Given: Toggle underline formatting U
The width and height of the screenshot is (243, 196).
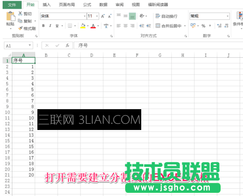Looking at the screenshot, I should pos(57,26).
